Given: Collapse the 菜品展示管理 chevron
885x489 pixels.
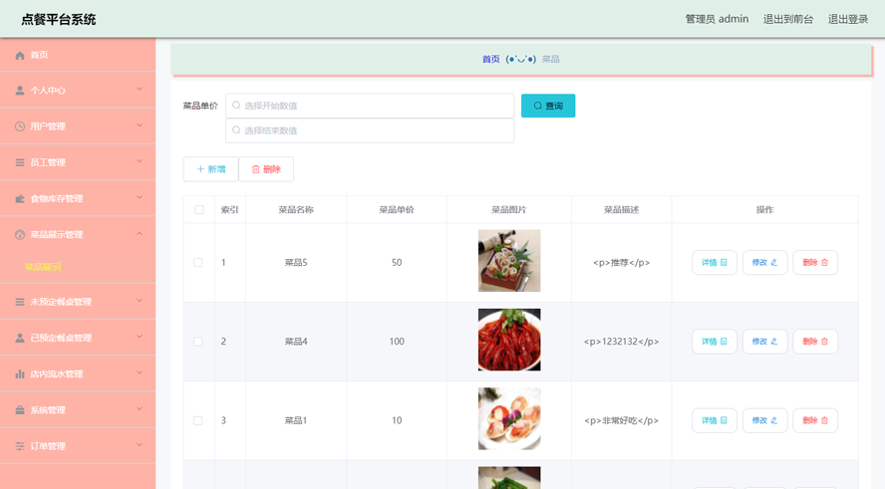Looking at the screenshot, I should [140, 233].
